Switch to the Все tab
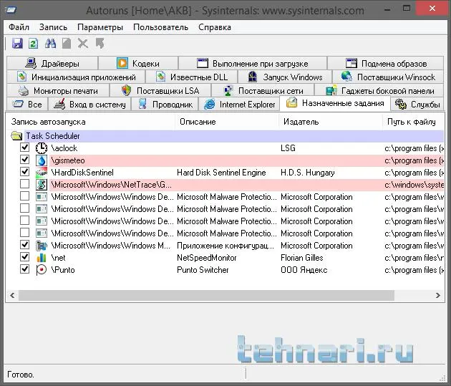The height and width of the screenshot is (386, 451). (27, 105)
